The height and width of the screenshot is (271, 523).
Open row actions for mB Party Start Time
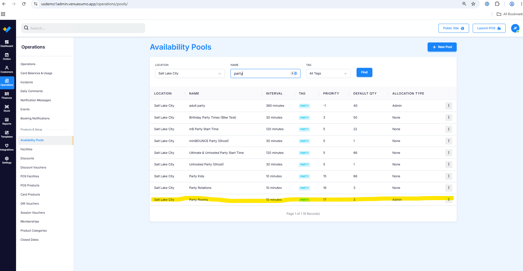[449, 129]
